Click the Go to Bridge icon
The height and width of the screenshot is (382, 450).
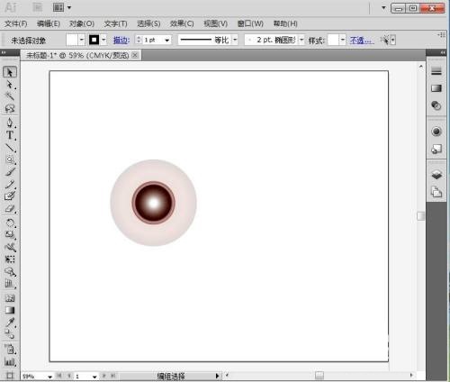pos(38,7)
